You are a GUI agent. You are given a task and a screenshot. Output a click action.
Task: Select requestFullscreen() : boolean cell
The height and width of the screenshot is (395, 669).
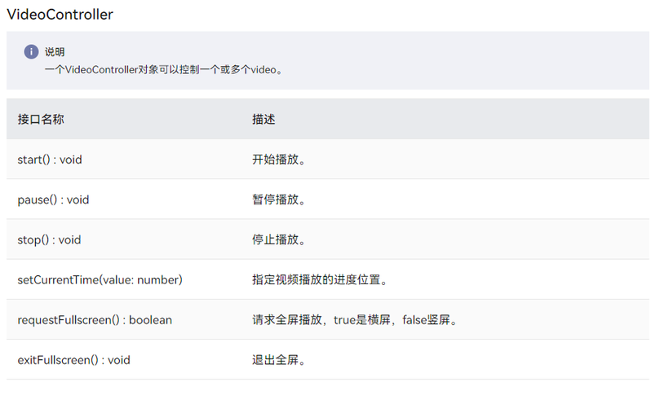(x=95, y=320)
